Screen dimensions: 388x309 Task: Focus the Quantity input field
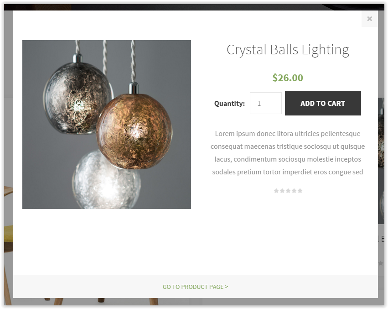coord(265,103)
